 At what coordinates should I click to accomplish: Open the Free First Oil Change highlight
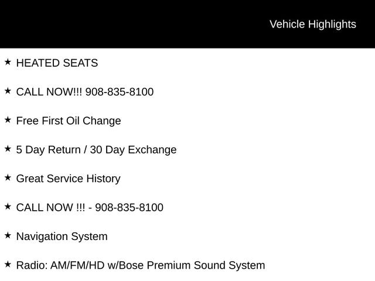(x=69, y=121)
